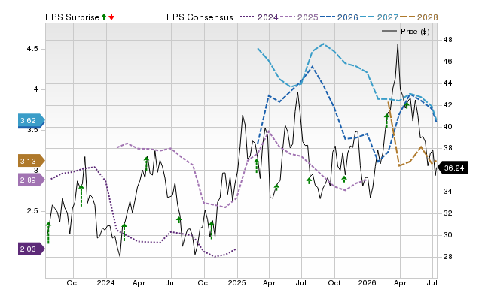Click the Price ($) legend label
Viewport: 482px width, 287px height.
tap(415, 32)
